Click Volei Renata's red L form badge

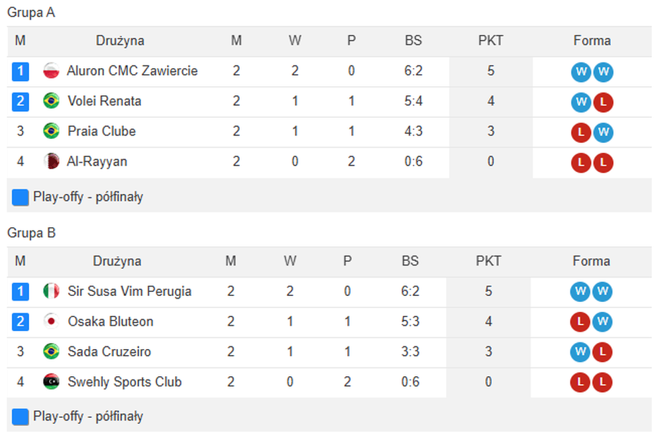click(603, 103)
